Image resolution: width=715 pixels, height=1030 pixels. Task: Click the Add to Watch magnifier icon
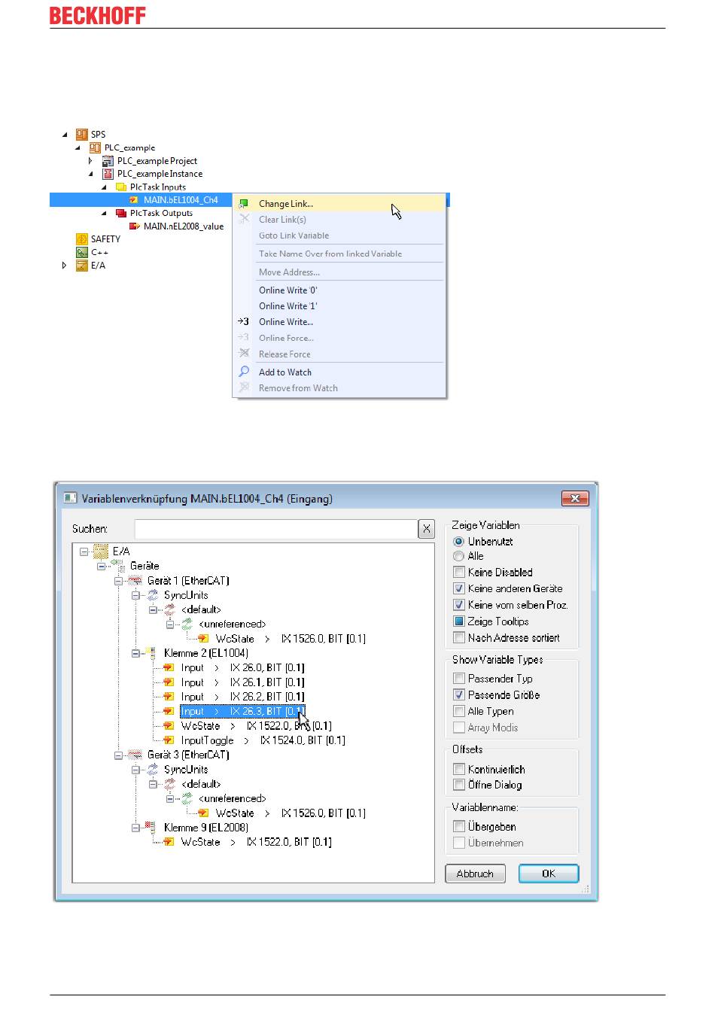click(x=244, y=372)
